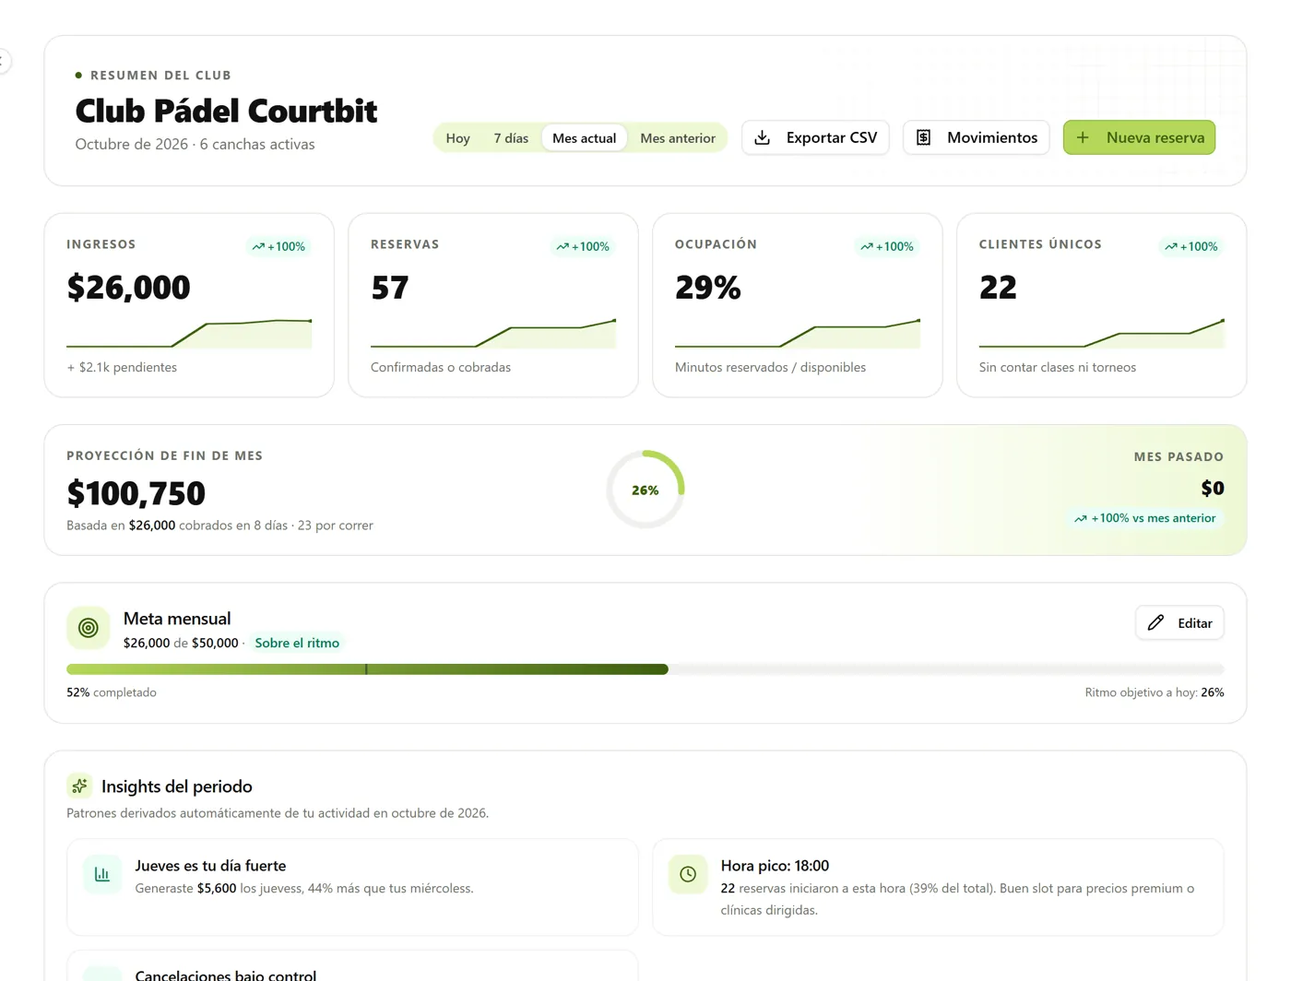Viewport: 1291px width, 981px height.
Task: Click the Ingresos sparkline chart
Action: [x=189, y=333]
